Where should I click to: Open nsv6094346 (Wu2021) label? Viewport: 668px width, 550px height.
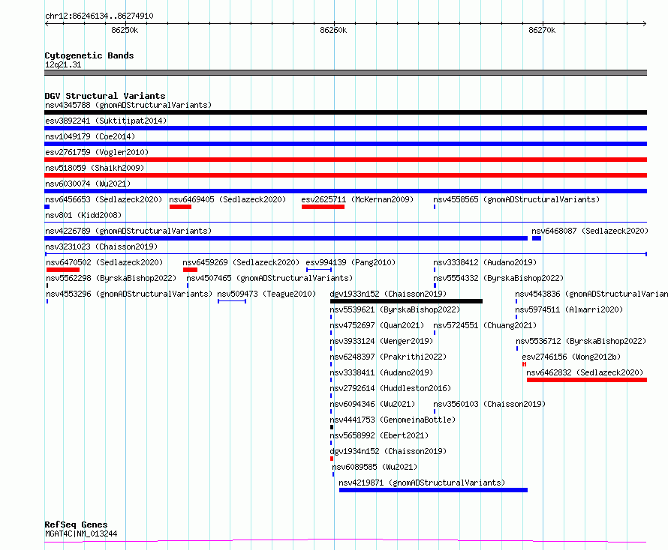point(372,404)
